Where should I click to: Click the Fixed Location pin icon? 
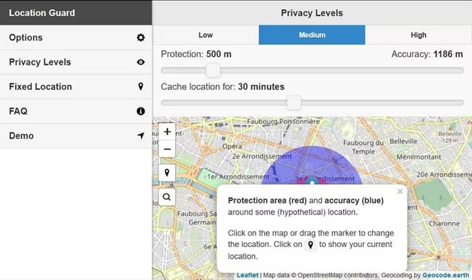[x=140, y=87]
